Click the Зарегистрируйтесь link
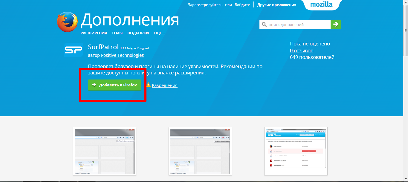Screen dimensions: 408x182 [205, 5]
